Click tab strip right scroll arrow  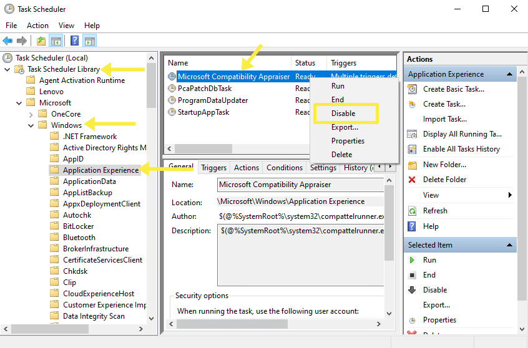390,167
